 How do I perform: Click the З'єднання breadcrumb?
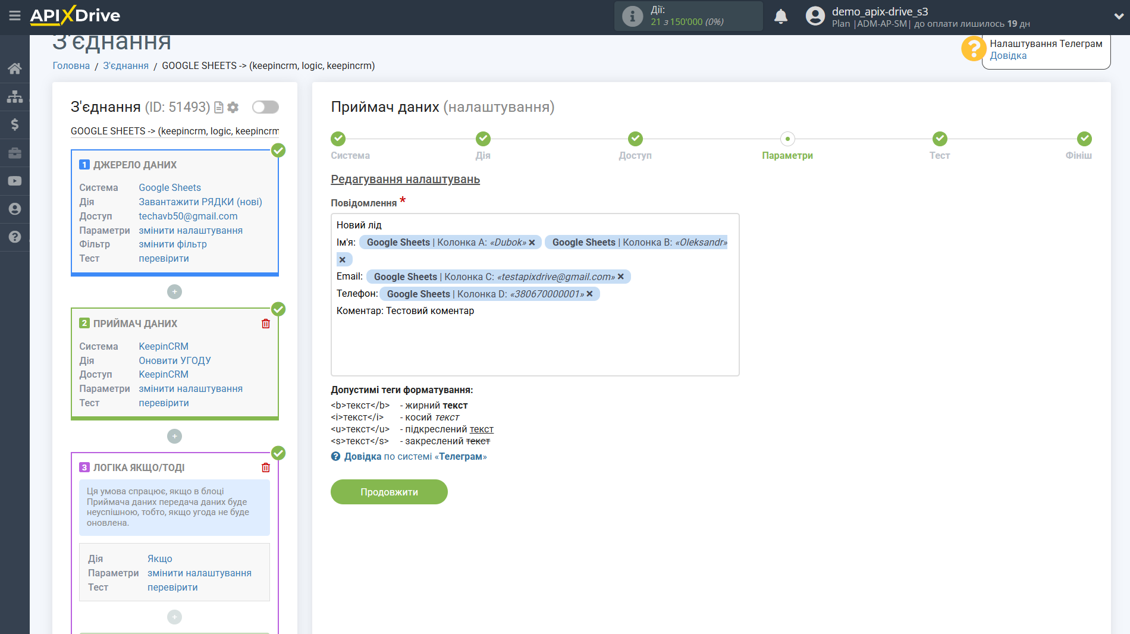click(x=126, y=66)
